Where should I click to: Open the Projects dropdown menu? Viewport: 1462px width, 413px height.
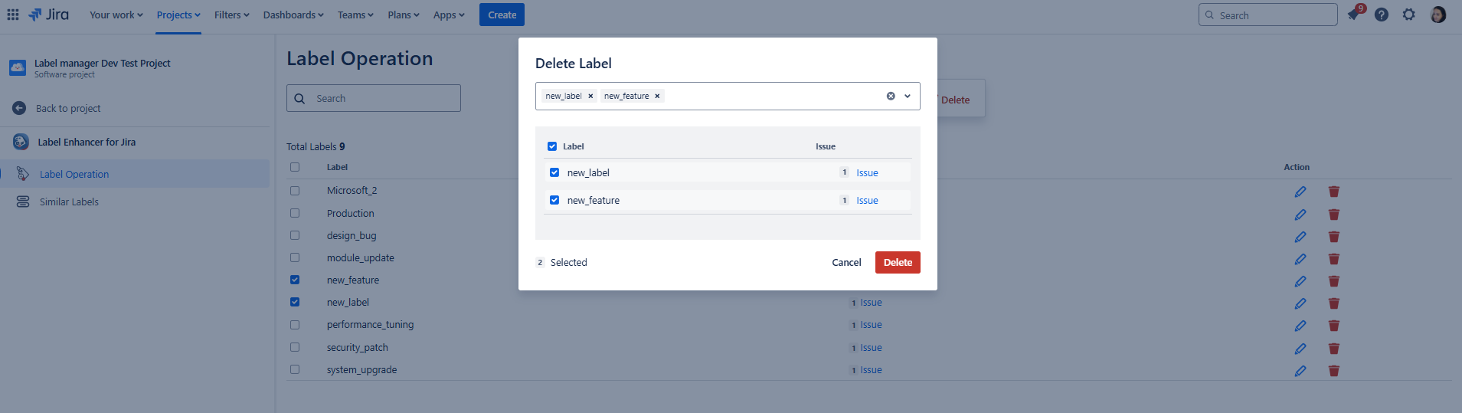click(x=178, y=15)
